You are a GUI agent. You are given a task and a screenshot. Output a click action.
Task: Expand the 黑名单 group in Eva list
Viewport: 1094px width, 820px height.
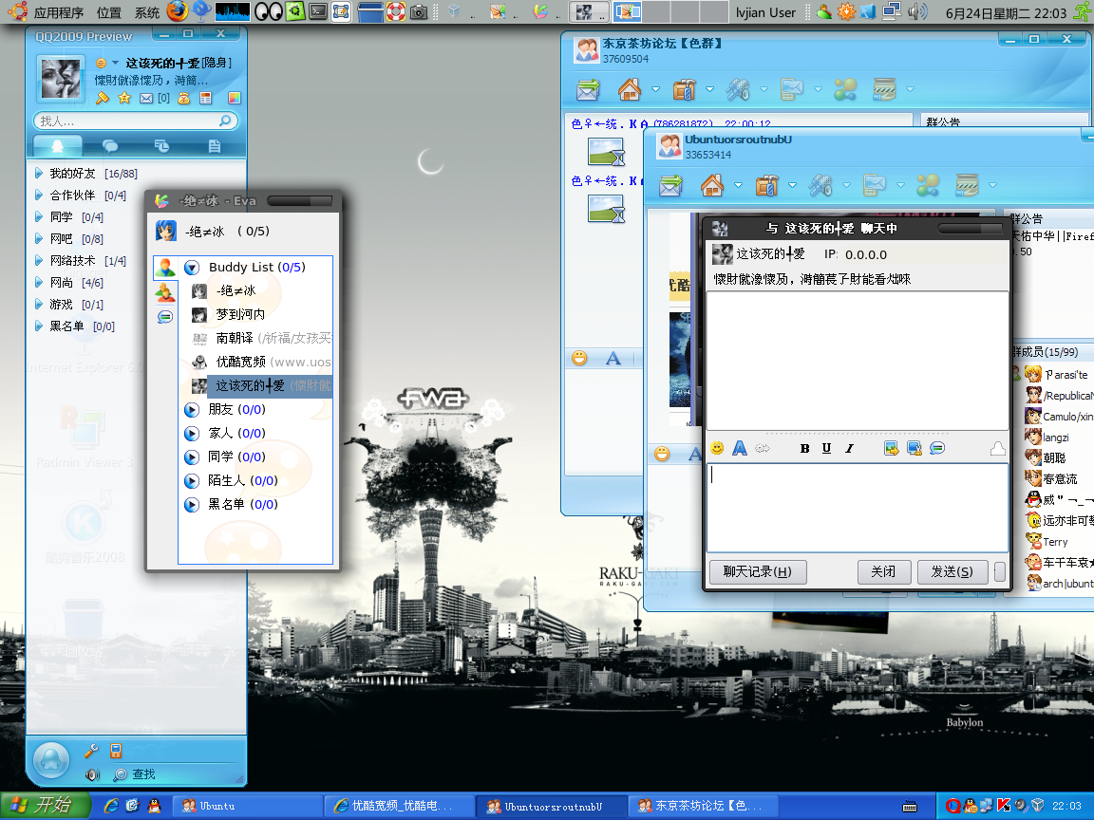coord(192,505)
